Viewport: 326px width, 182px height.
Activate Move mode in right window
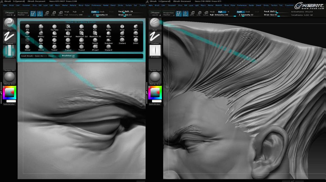(x=192, y=14)
